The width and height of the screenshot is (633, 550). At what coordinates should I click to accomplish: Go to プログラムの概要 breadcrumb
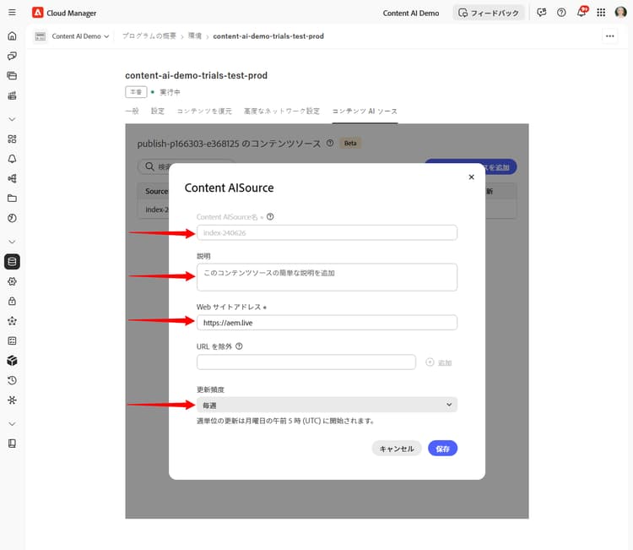pyautogui.click(x=149, y=36)
